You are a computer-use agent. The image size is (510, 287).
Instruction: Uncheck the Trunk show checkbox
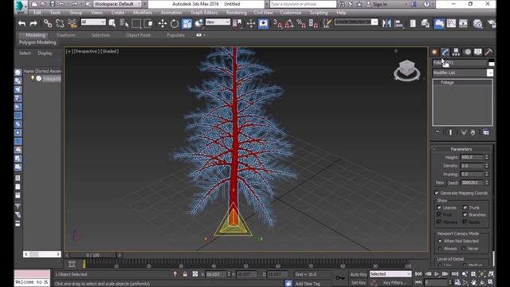[x=465, y=207]
